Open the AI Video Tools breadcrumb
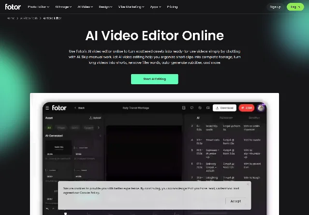 tap(29, 18)
